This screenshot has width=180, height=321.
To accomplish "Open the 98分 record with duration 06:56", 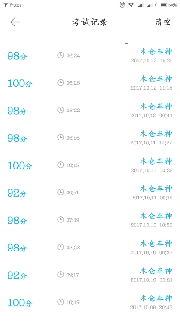I will click(90, 138).
